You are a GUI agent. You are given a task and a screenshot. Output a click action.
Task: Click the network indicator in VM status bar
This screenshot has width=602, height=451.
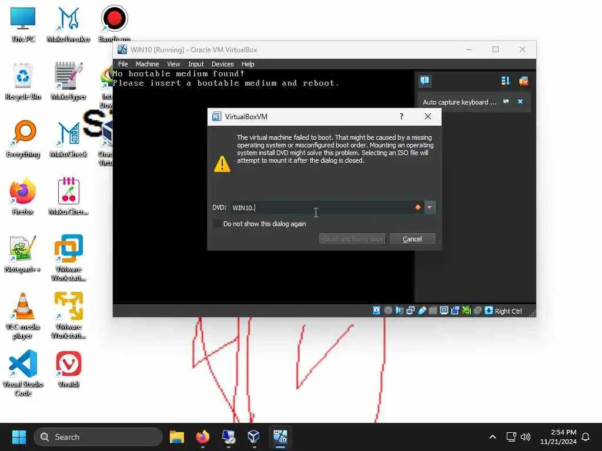[x=410, y=311]
